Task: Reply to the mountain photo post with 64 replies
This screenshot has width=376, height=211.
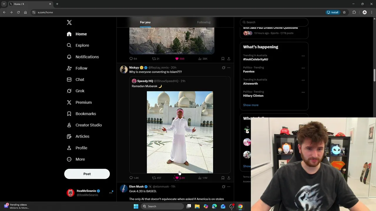Action: click(133, 59)
